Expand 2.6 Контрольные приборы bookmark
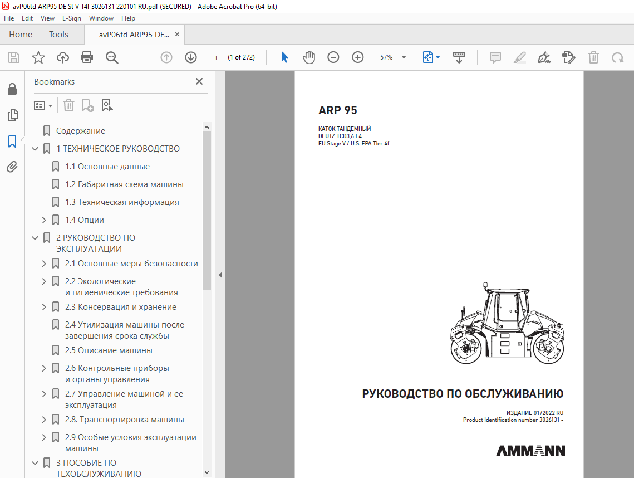Viewport: 634px width, 478px height. (44, 368)
